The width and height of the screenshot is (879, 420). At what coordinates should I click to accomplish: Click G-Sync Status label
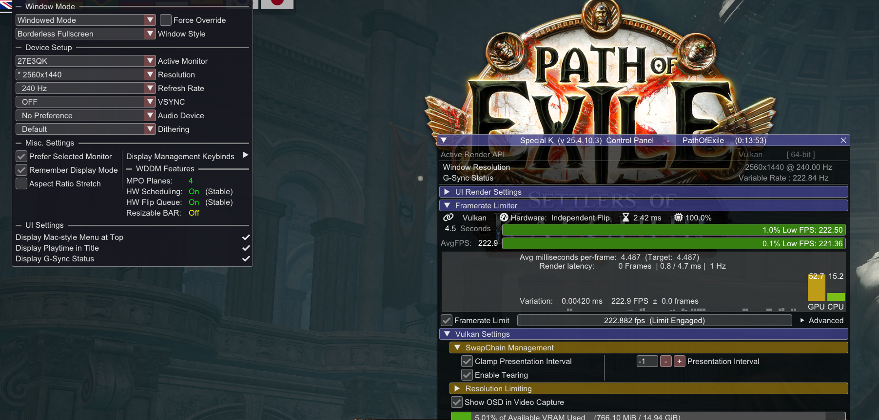[468, 178]
